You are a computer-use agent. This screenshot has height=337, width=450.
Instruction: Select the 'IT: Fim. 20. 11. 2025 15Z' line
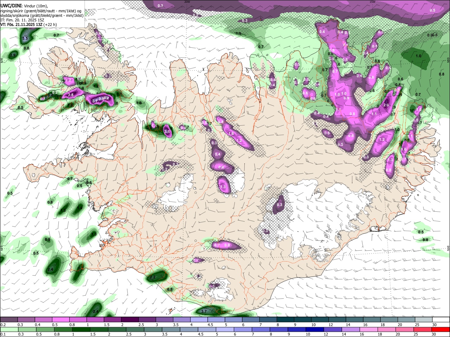pos(22,20)
